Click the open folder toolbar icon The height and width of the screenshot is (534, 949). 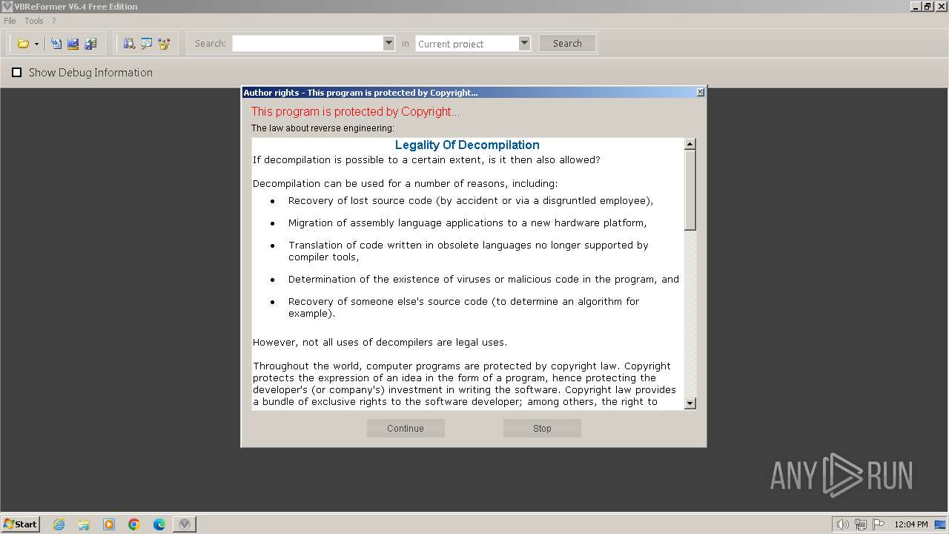coord(23,44)
